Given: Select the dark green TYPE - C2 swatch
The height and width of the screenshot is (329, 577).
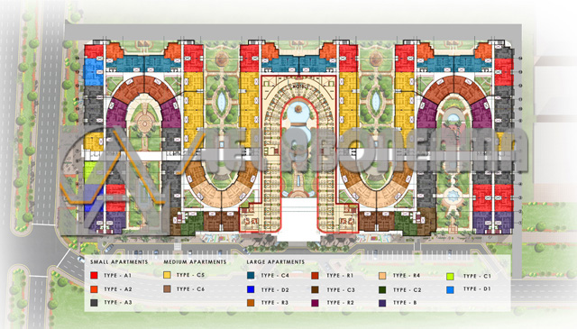Looking at the screenshot, I should pyautogui.click(x=382, y=289).
